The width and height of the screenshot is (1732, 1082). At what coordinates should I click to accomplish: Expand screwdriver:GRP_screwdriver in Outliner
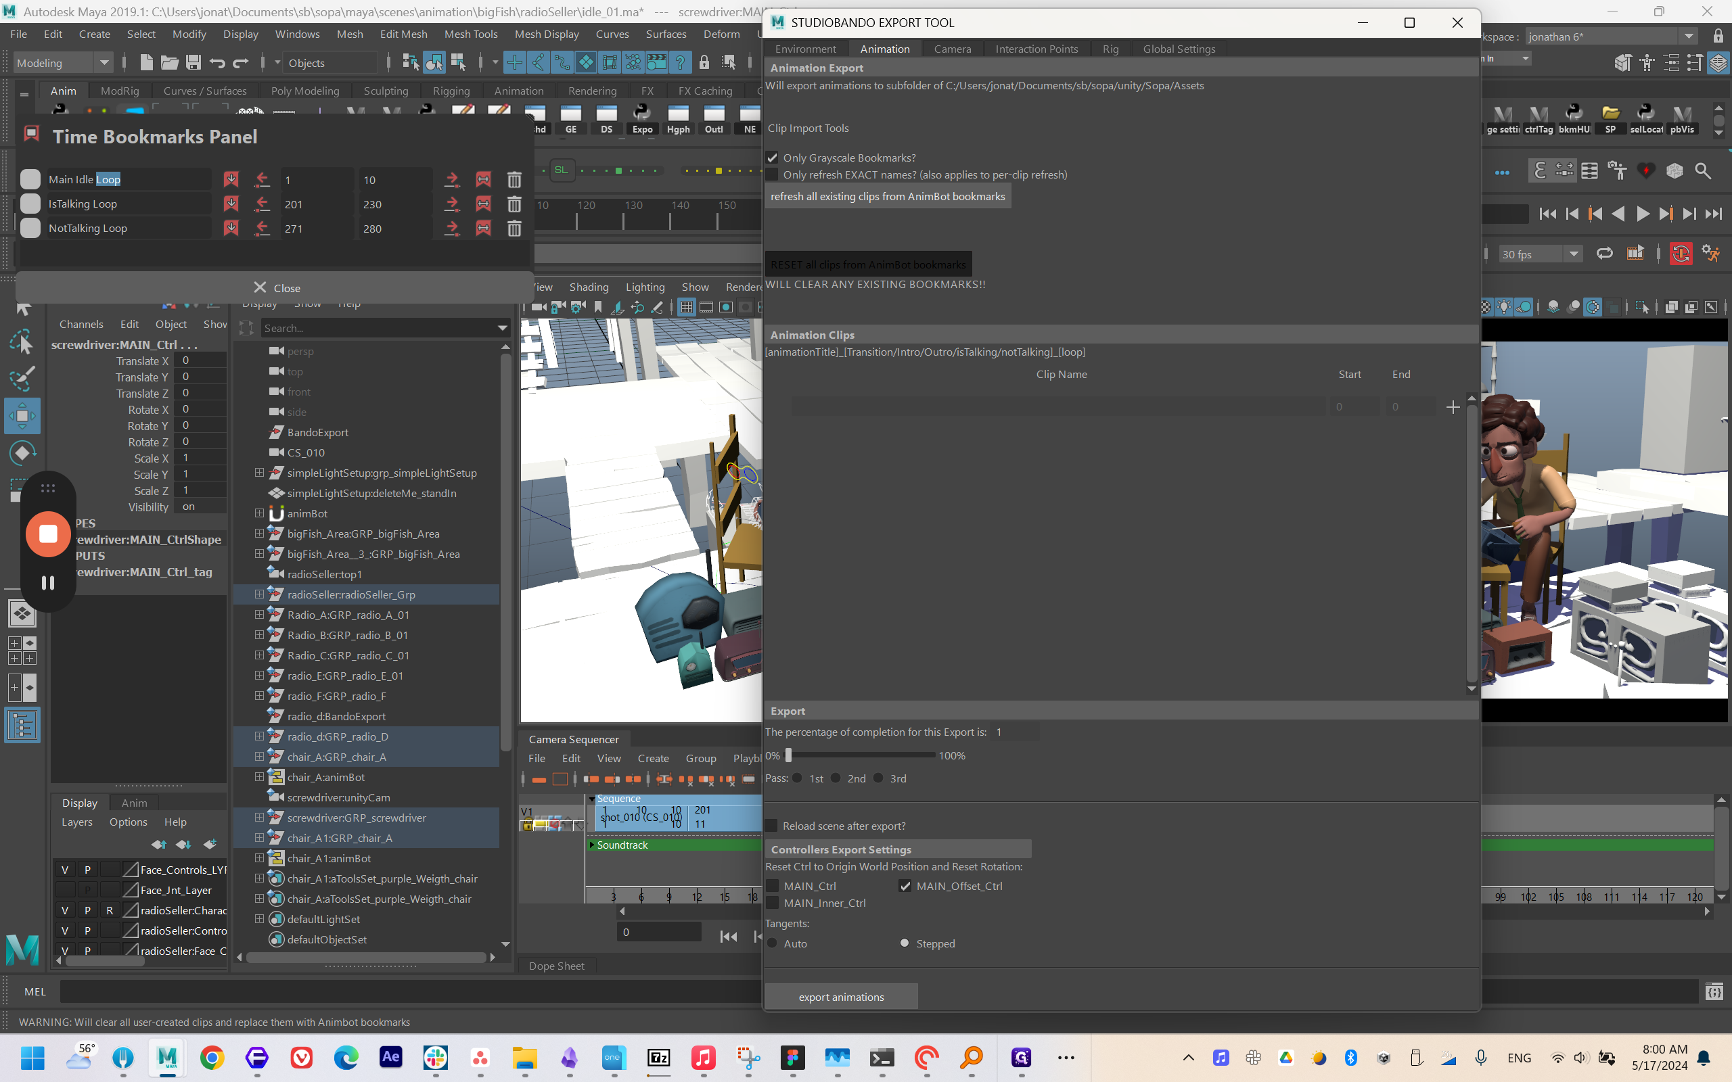point(259,817)
